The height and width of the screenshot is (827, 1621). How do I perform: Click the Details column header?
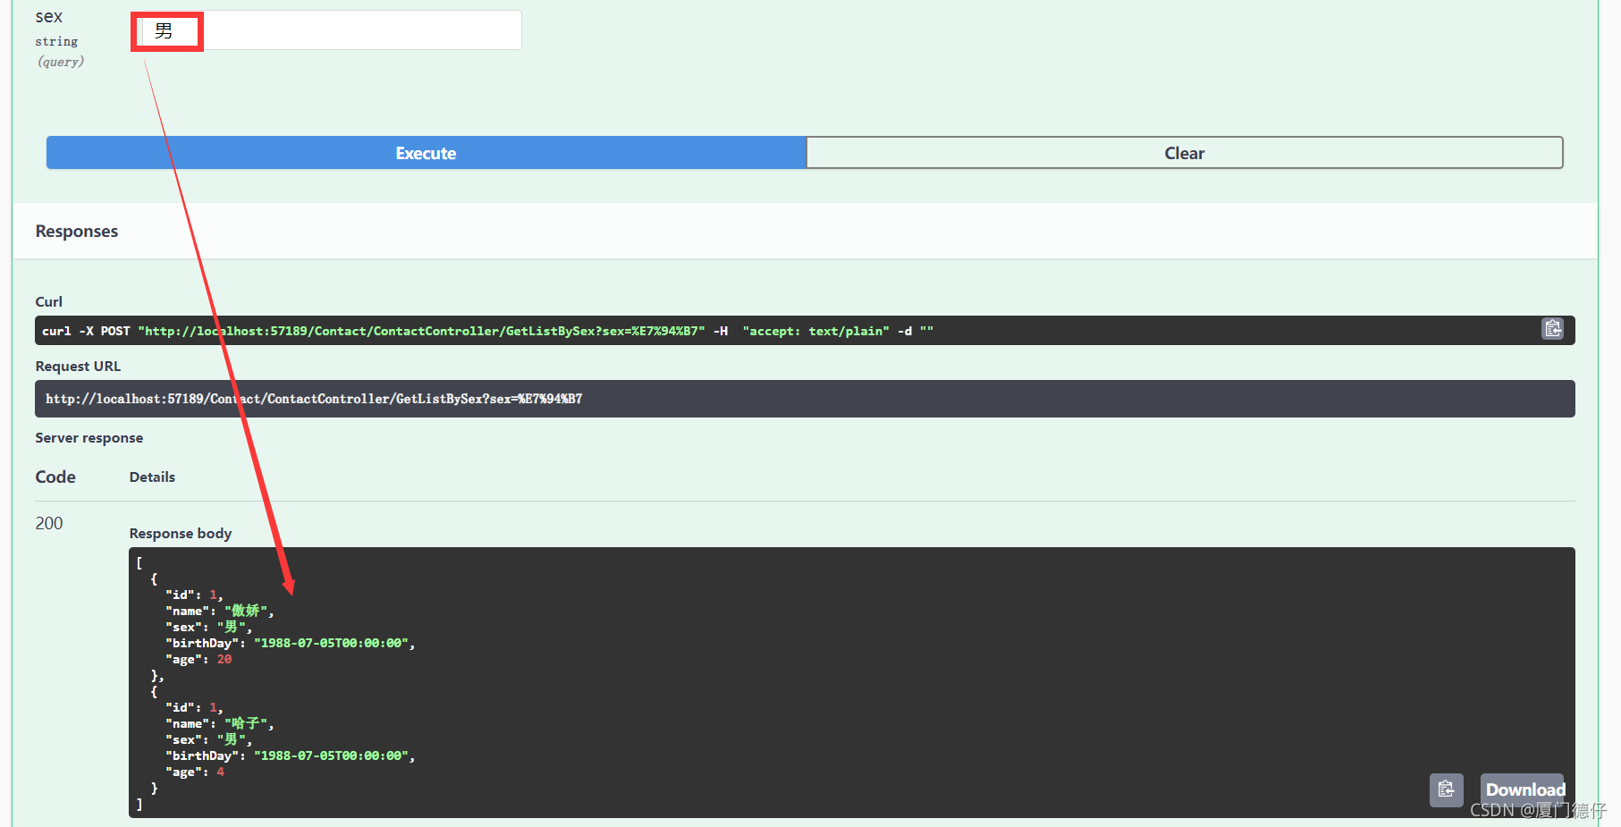[x=152, y=477]
